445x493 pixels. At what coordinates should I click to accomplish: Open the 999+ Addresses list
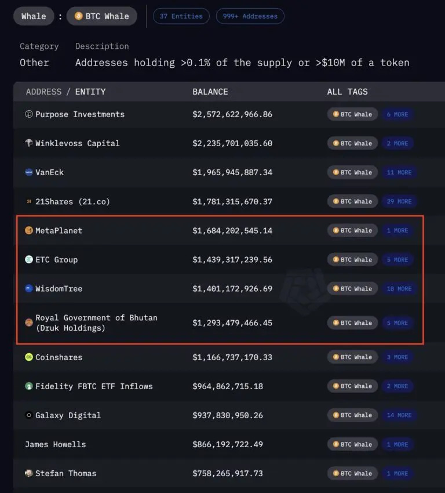point(250,16)
